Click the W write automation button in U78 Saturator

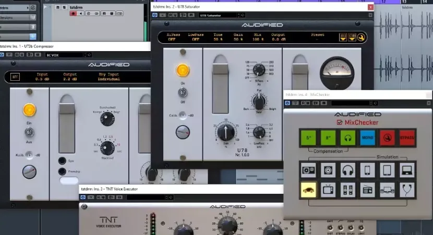[175, 15]
